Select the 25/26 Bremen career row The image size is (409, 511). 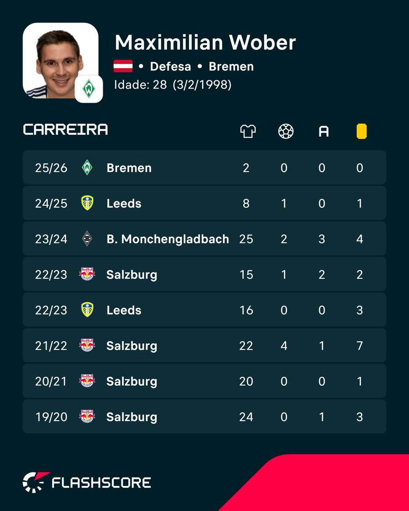204,168
